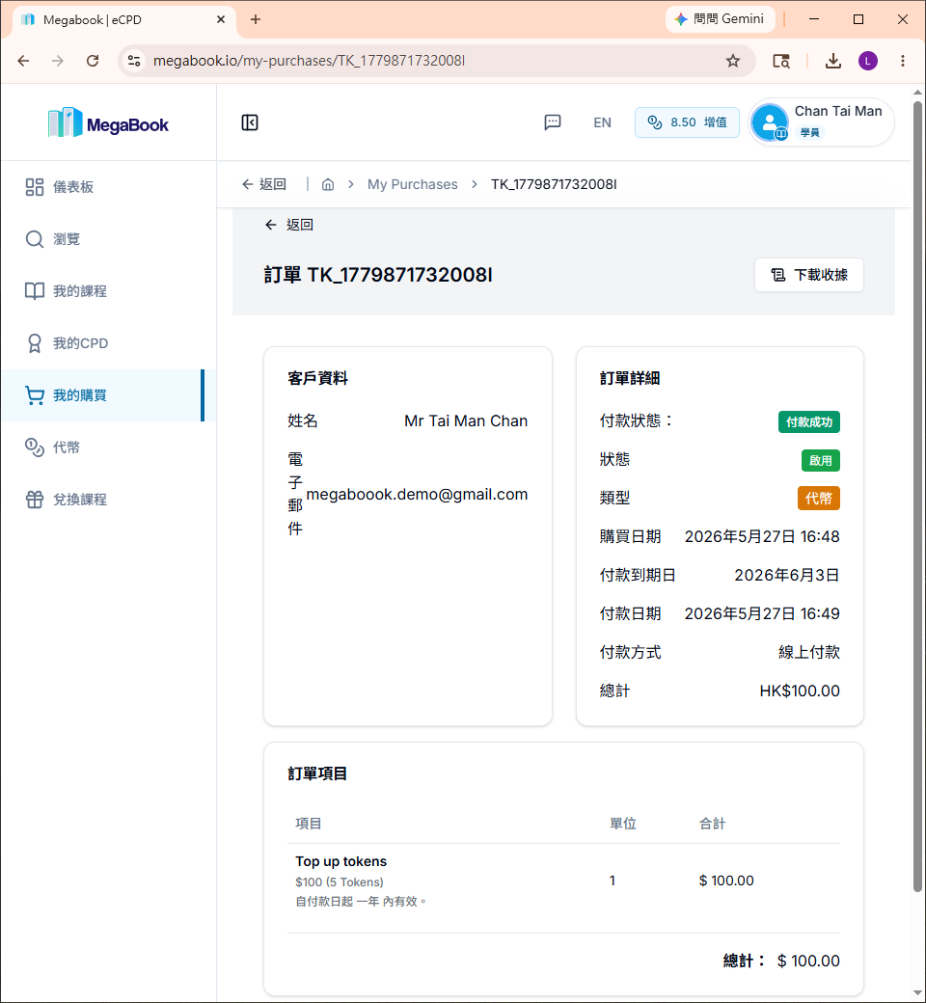The width and height of the screenshot is (926, 1003).
Task: Open 問問 Gemini button
Action: 720,19
